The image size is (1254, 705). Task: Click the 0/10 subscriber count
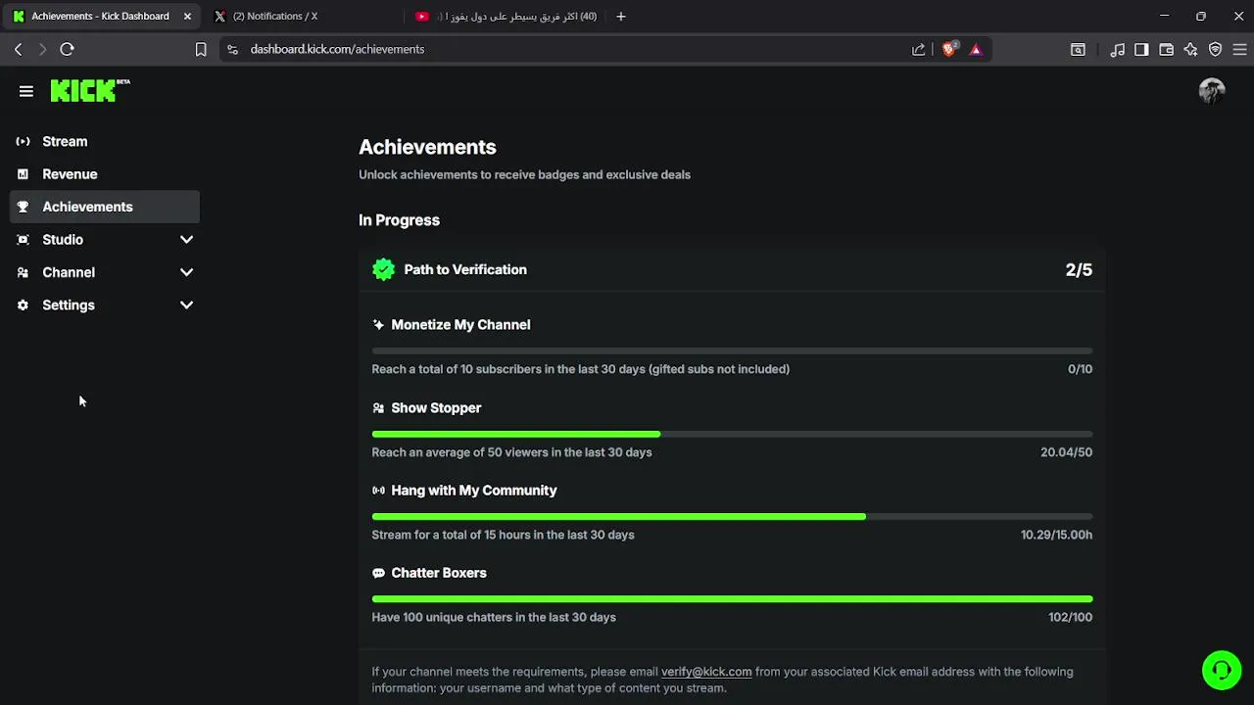(1080, 369)
